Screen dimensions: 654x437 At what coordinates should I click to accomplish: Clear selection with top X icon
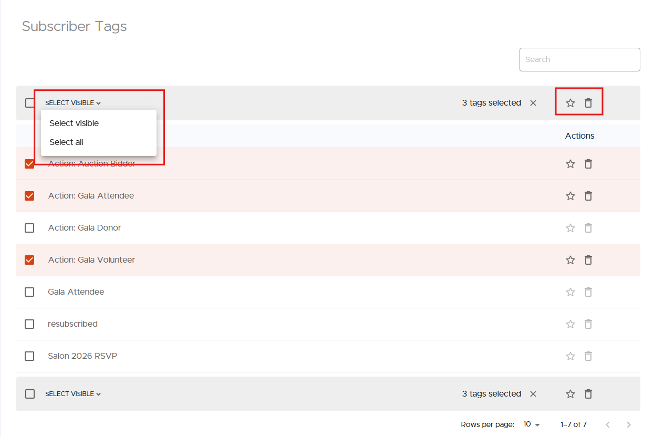click(533, 103)
